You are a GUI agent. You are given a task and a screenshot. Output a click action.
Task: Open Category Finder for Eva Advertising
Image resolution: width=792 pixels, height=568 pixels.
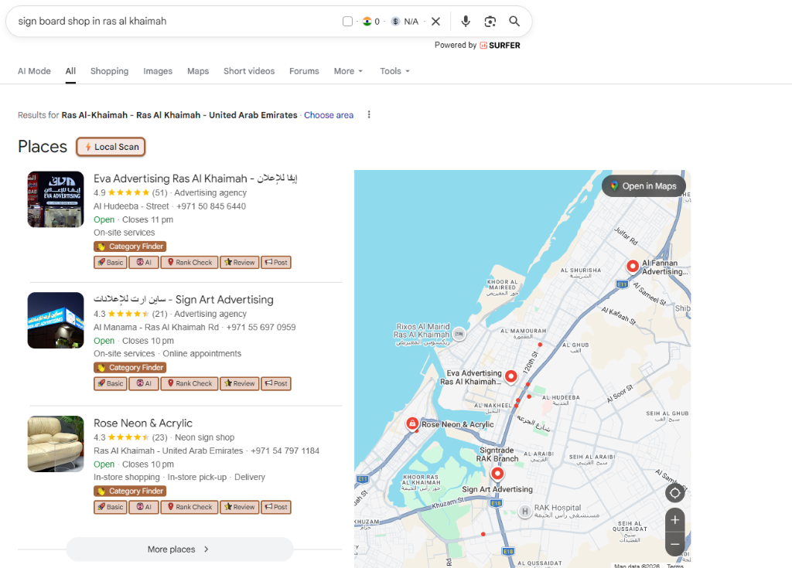point(130,247)
